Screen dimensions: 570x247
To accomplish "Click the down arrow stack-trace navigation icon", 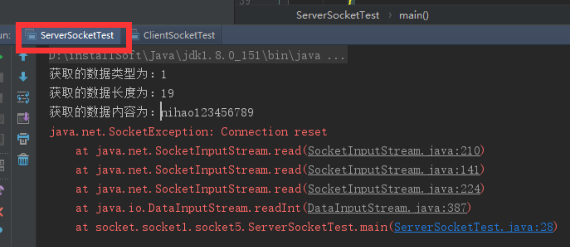I will (x=23, y=77).
